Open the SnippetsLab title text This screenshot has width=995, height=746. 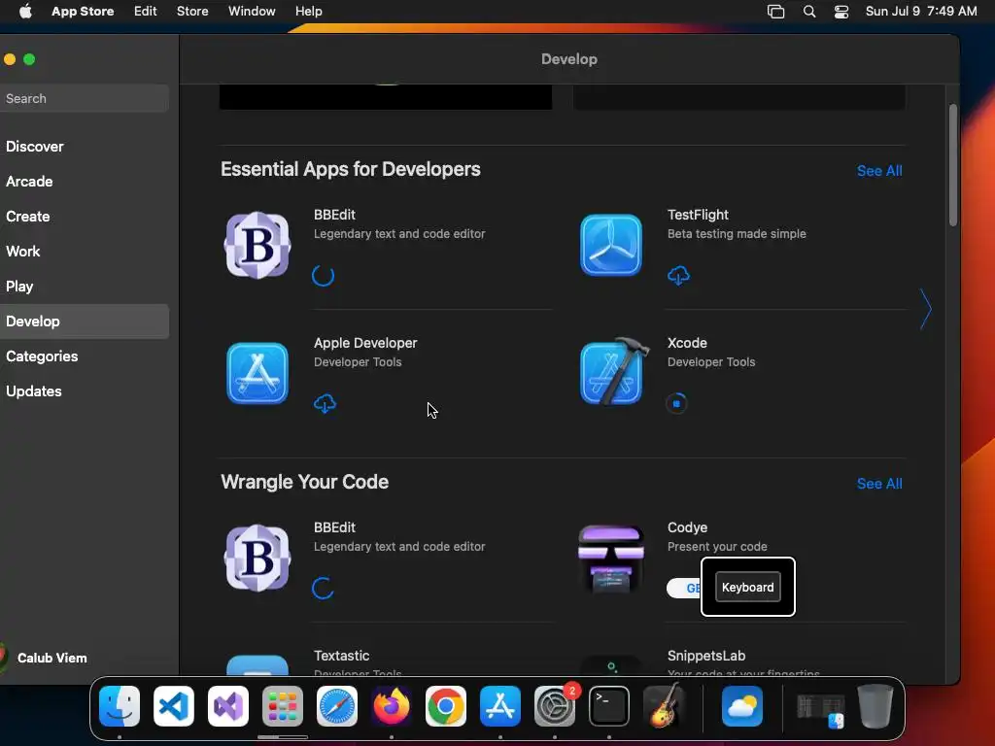click(x=705, y=656)
